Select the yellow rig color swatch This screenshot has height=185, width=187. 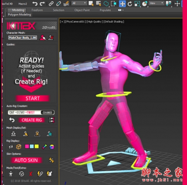point(37,147)
